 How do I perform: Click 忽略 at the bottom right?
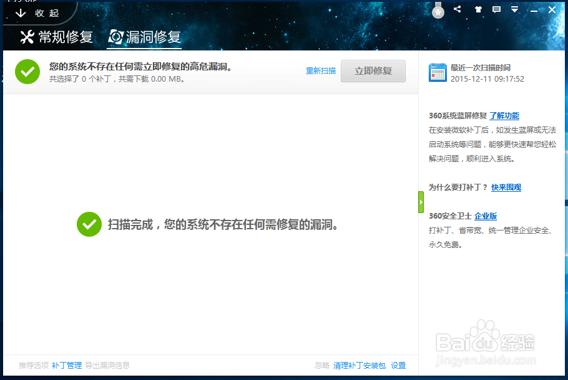tap(322, 366)
